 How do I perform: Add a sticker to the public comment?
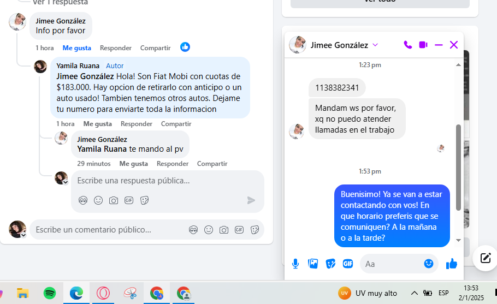click(x=255, y=230)
